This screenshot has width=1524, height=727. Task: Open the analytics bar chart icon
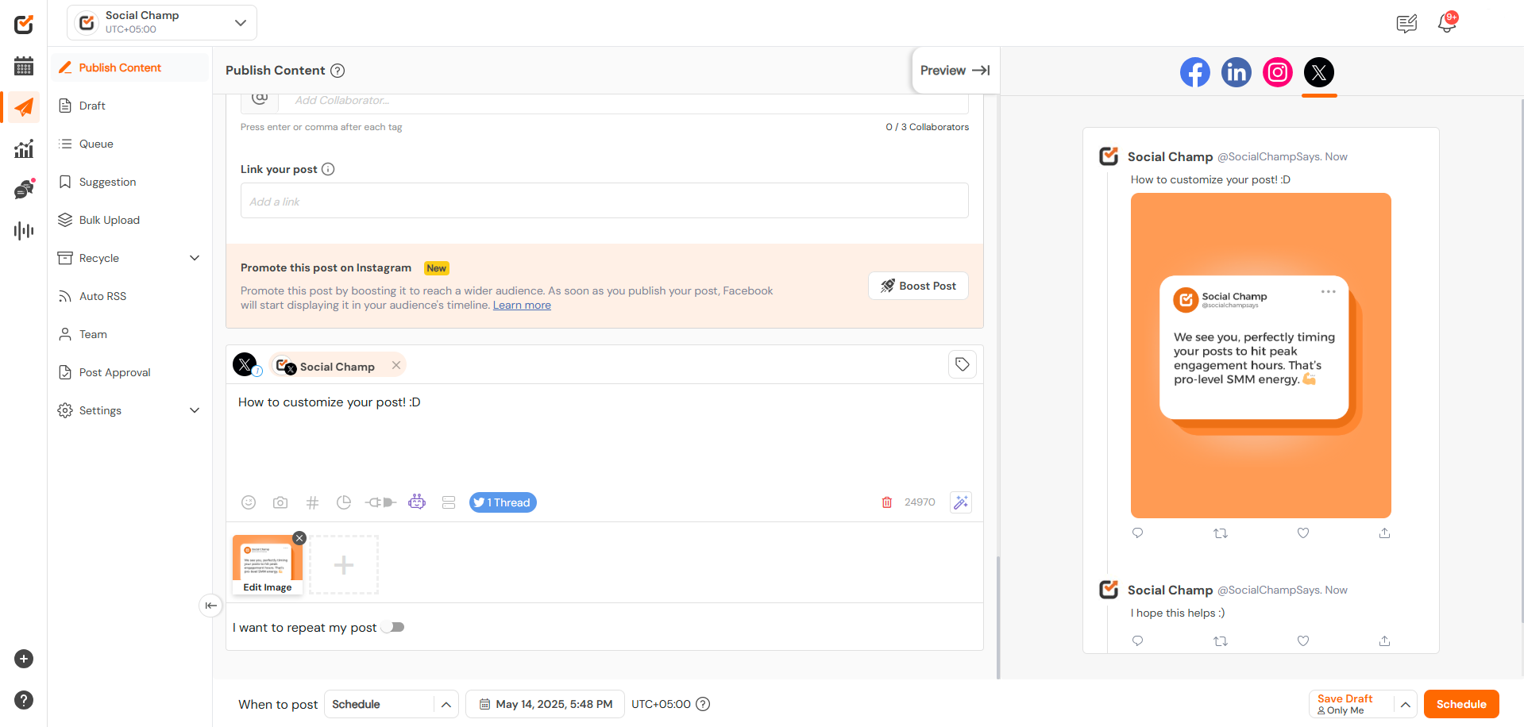click(24, 148)
